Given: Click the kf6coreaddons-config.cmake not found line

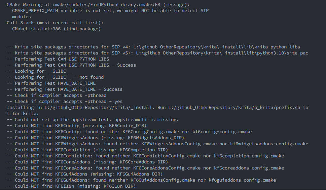Looking at the screenshot, I should click(x=145, y=168).
